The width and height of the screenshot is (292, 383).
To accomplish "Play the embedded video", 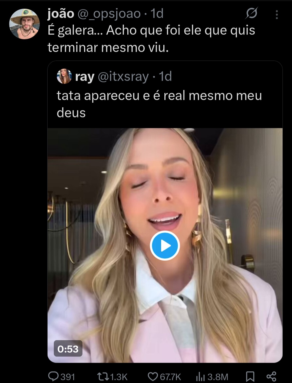I will [165, 246].
